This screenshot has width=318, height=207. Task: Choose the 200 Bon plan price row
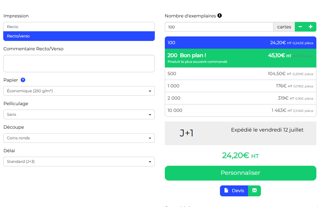click(240, 58)
